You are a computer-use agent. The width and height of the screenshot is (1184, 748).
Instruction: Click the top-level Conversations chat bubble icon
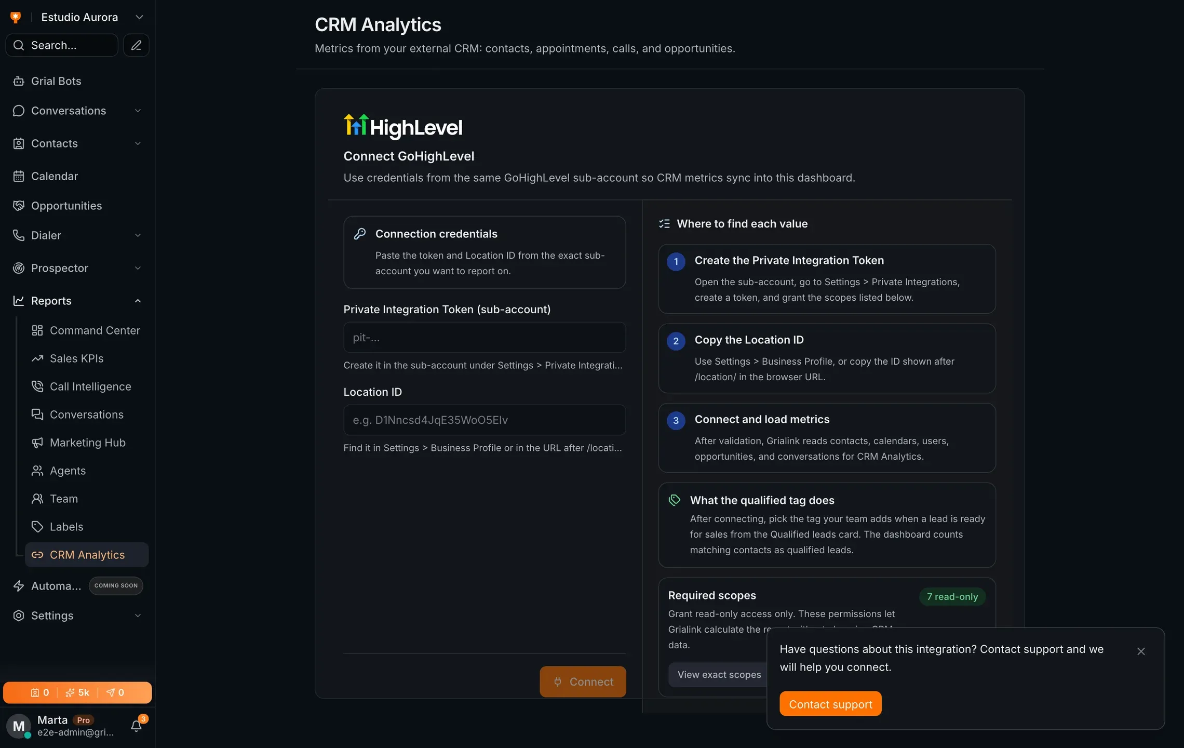[x=19, y=111]
